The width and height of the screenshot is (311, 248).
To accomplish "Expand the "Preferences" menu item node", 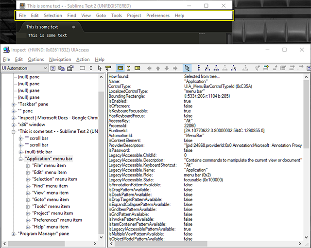I will 28,220.
